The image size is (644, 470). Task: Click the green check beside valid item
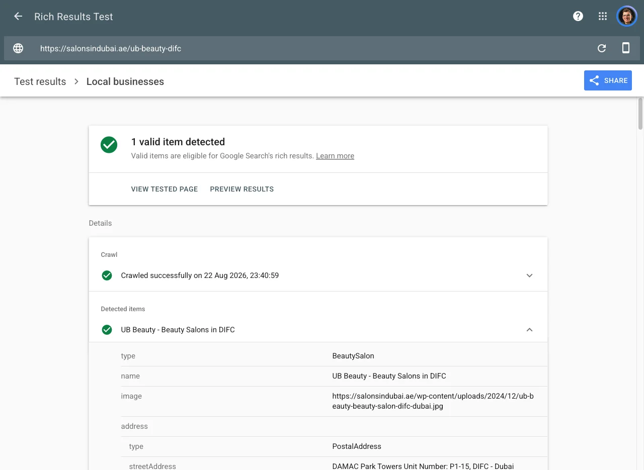109,145
